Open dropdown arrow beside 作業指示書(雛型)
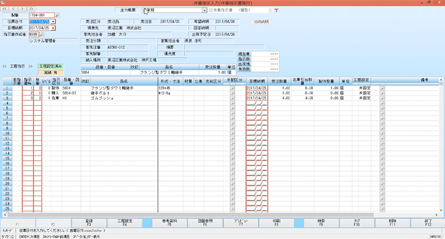 coord(270,10)
